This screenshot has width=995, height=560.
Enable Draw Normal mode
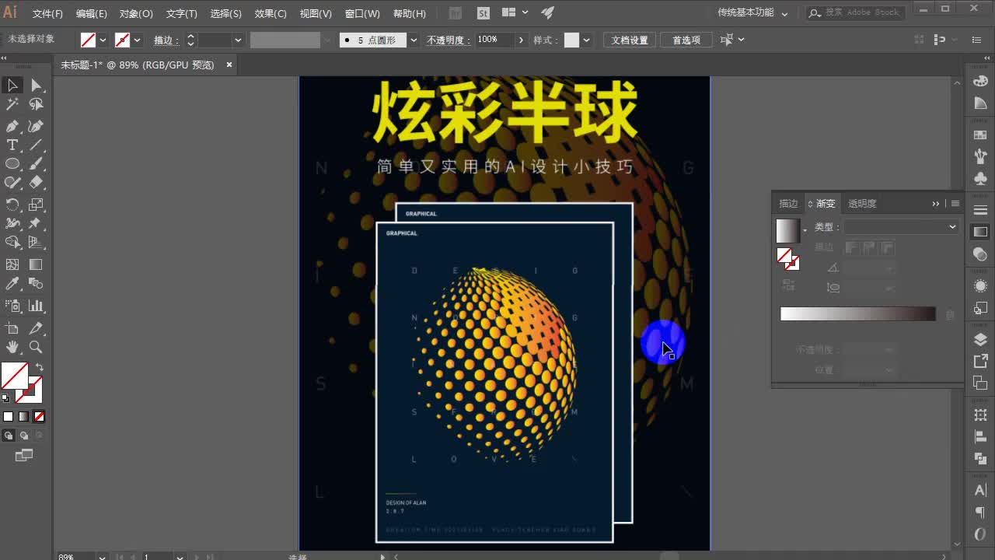tap(9, 436)
